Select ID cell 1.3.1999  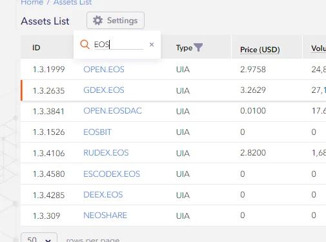[49, 70]
